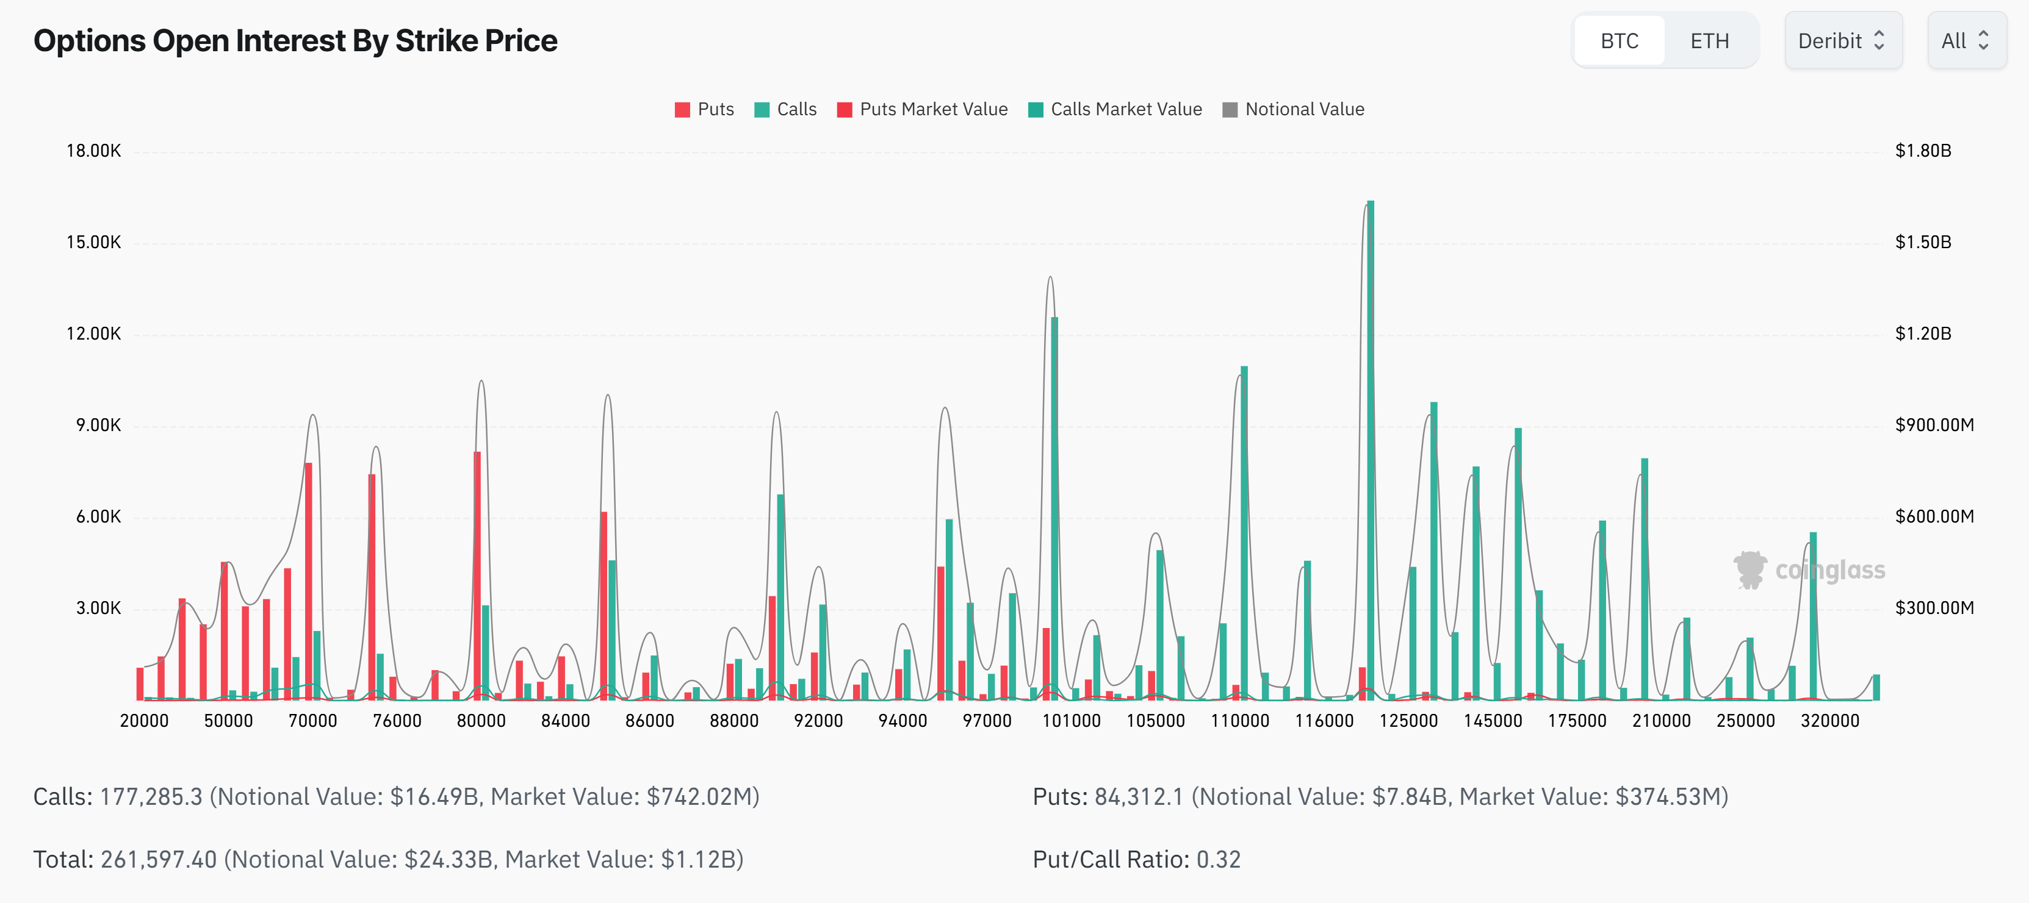Click the tall red put bar at 80000
This screenshot has height=903, width=2029.
[477, 575]
